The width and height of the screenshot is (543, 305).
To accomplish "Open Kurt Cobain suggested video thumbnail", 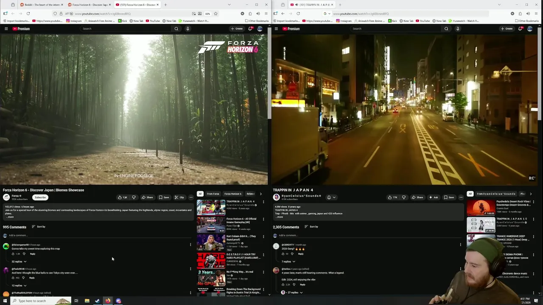I will point(211,242).
